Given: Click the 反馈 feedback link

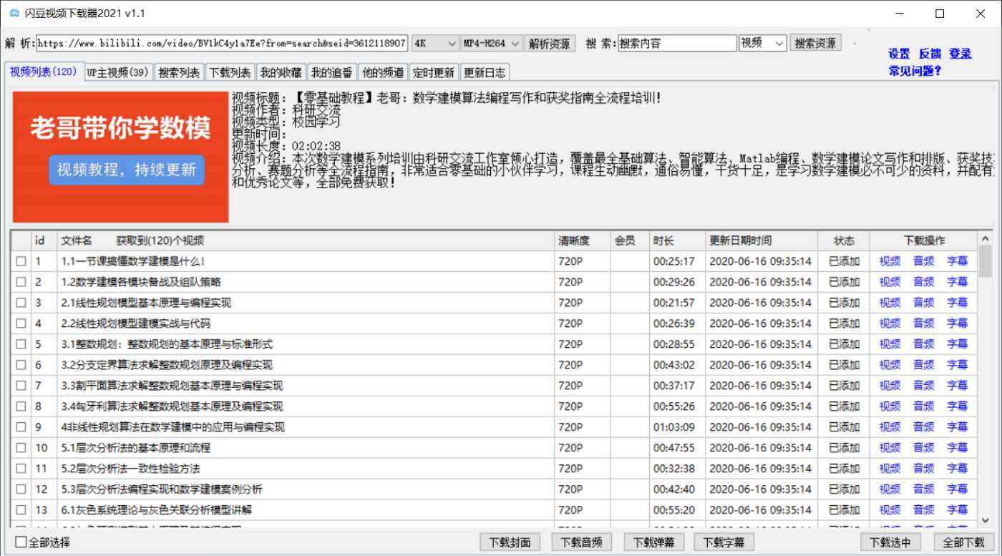Looking at the screenshot, I should (929, 53).
